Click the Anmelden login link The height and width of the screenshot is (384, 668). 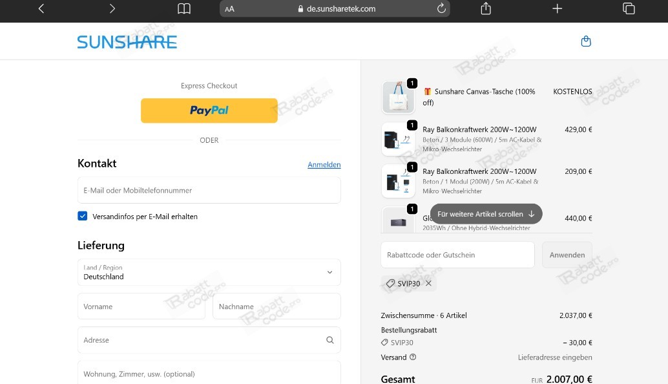(324, 164)
